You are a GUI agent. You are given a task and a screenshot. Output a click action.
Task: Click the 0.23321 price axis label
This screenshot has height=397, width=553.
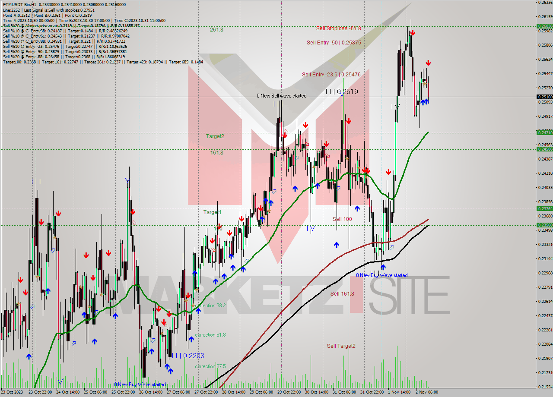[x=545, y=244]
